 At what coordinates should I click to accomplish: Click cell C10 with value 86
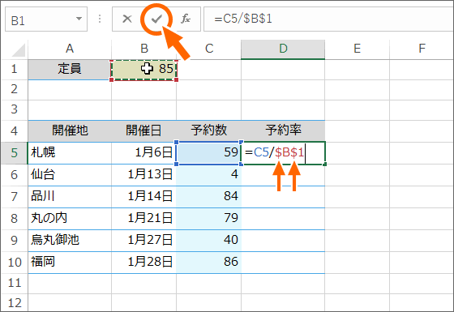209,263
